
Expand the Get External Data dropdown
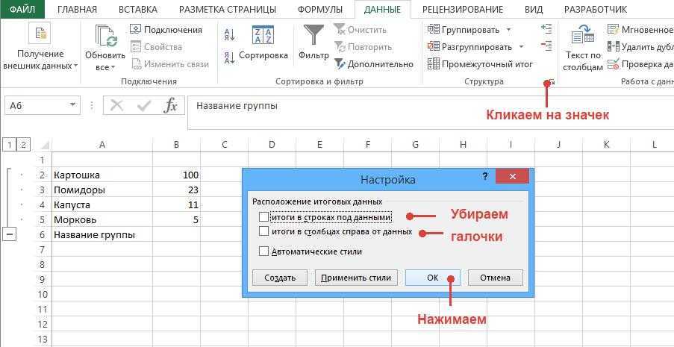[75, 66]
